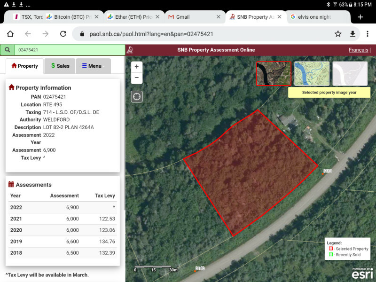Click the Property Information house icon

coord(11,87)
